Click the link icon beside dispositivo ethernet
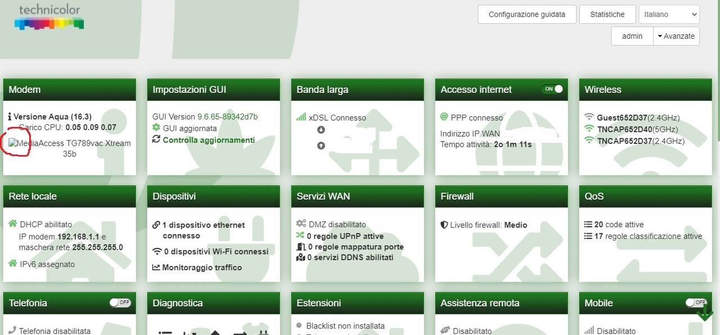The image size is (720, 335). point(156,224)
